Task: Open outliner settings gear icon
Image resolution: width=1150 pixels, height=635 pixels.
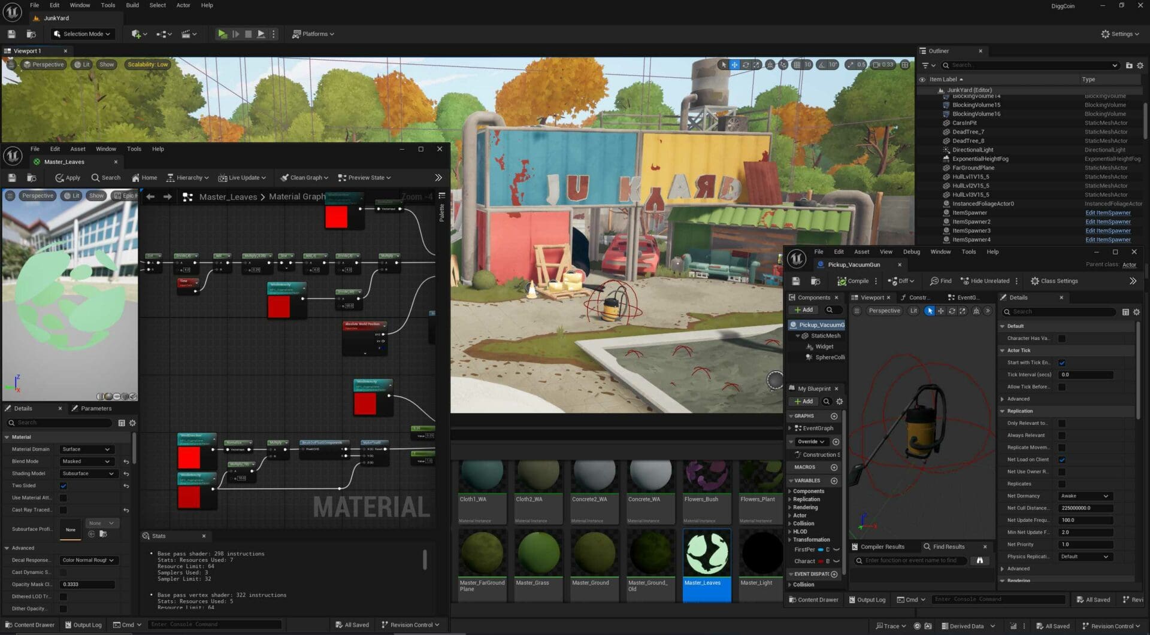Action: click(x=1140, y=65)
